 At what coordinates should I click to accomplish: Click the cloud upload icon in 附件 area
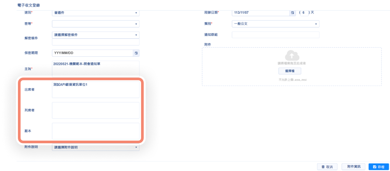[x=290, y=55]
